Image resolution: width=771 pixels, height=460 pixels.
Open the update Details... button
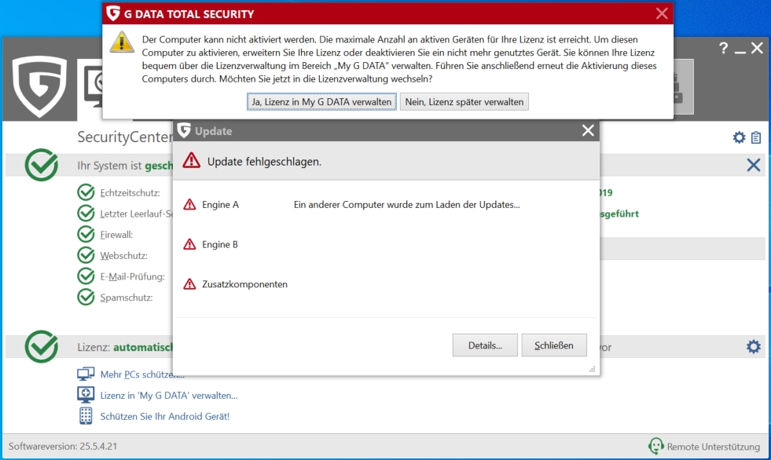(485, 345)
